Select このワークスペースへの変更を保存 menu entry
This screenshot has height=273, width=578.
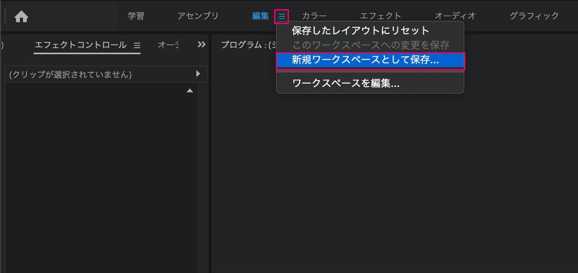(370, 45)
